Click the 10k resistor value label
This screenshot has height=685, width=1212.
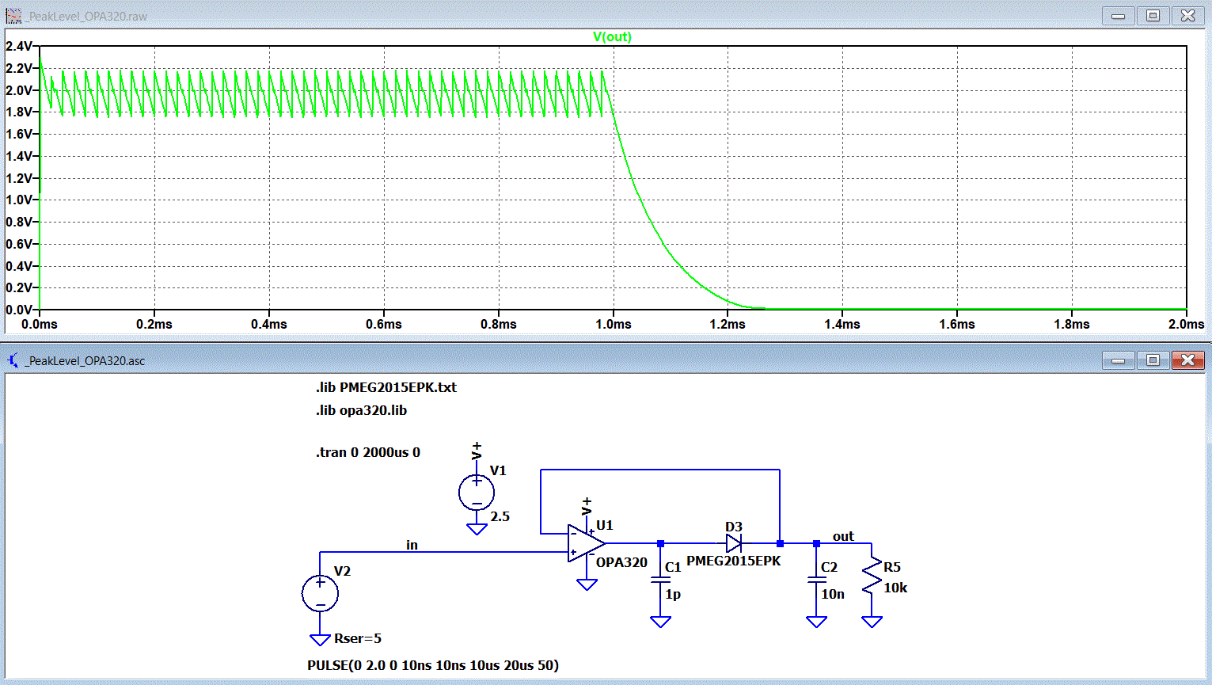coord(895,588)
